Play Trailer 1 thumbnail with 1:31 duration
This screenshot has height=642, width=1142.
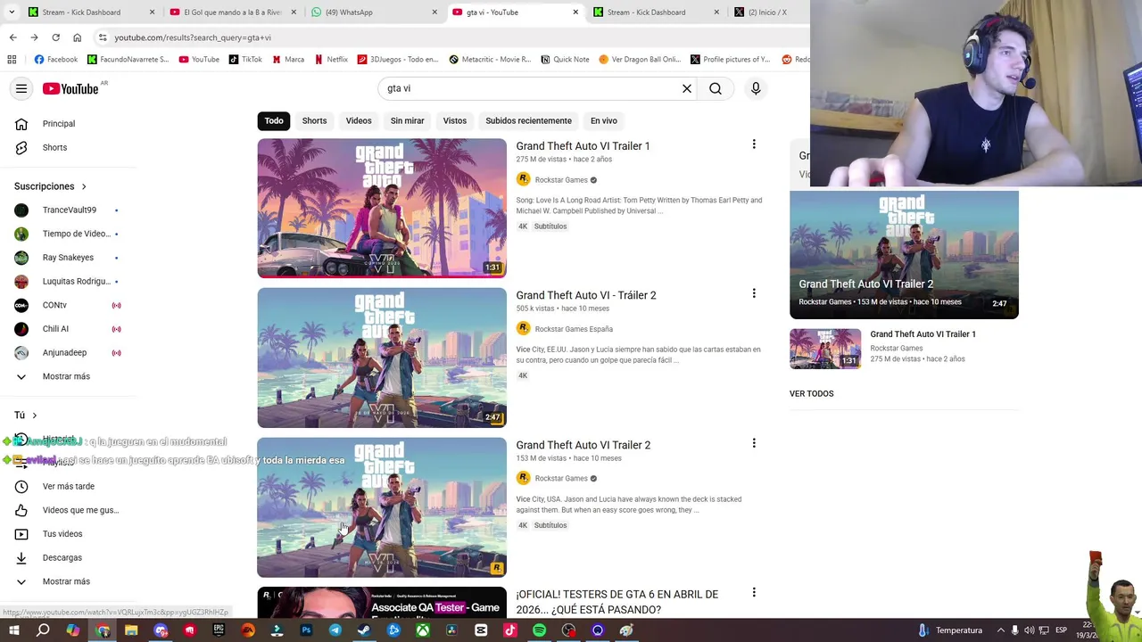[x=382, y=208]
